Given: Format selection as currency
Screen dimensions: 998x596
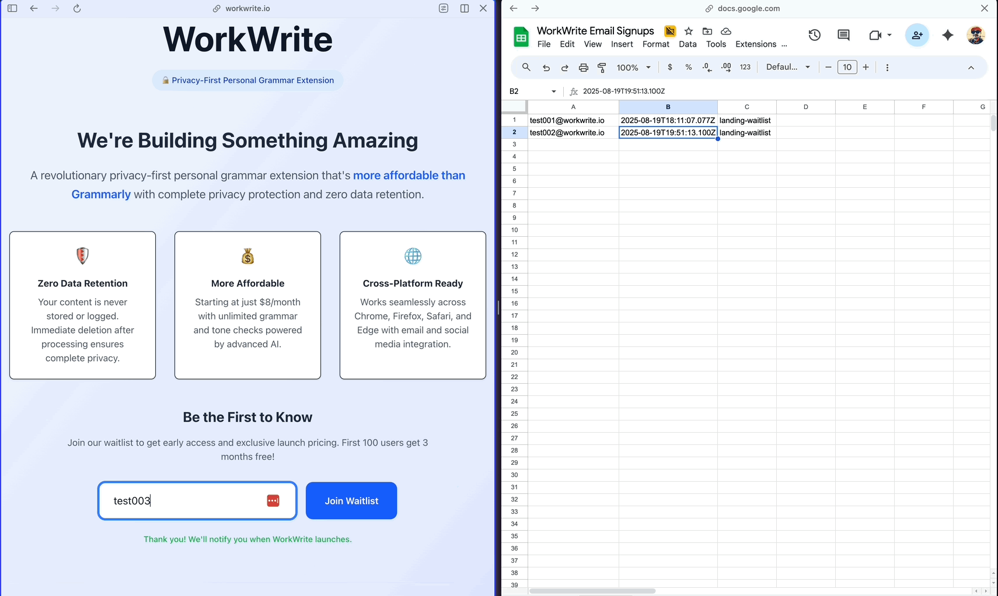Looking at the screenshot, I should tap(669, 67).
